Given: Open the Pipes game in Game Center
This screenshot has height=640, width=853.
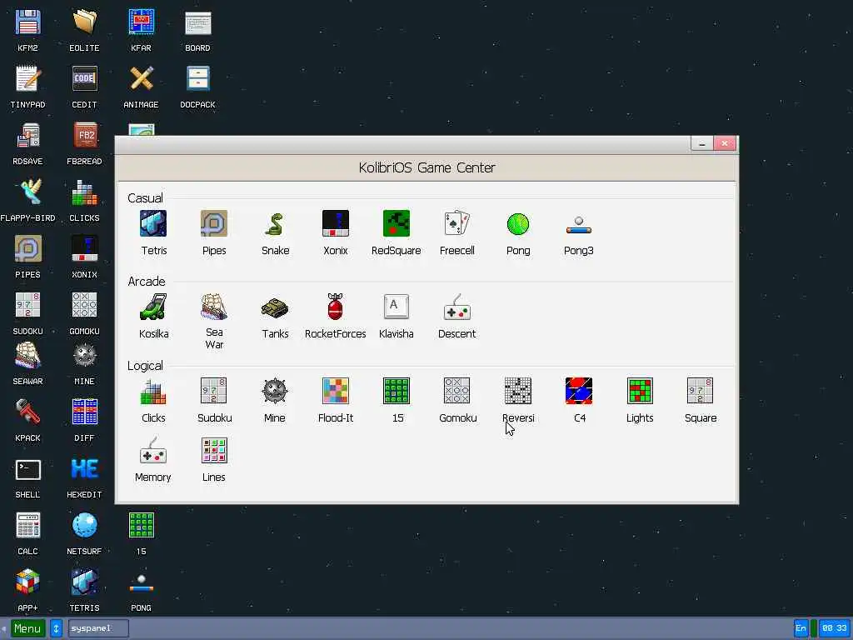Looking at the screenshot, I should click(214, 223).
